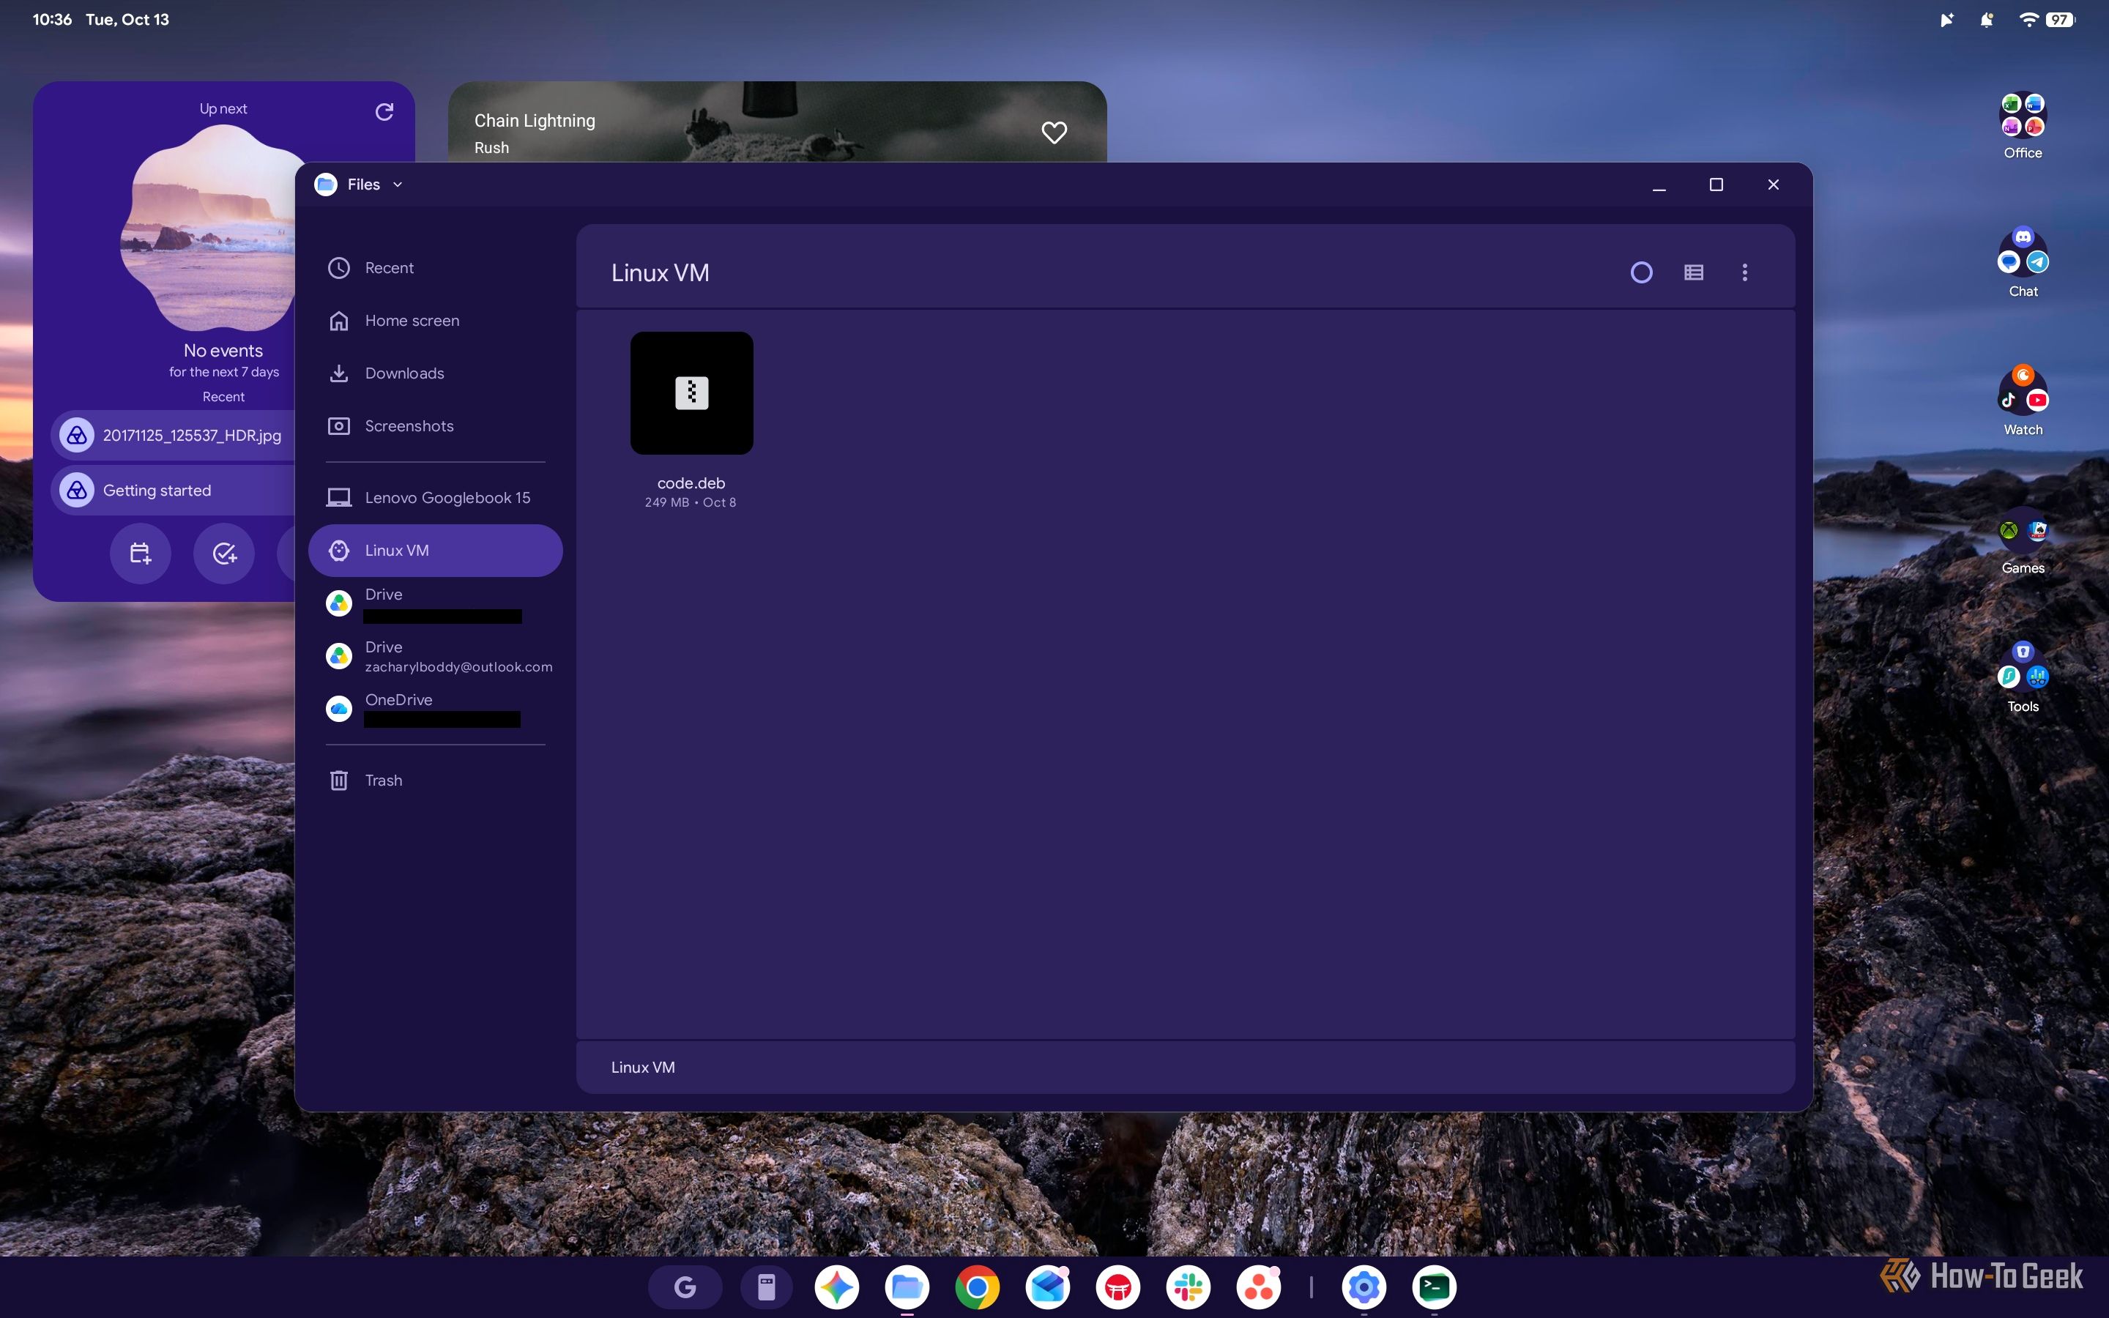Viewport: 2109px width, 1318px height.
Task: Click the Linux VM breadcrumb at bottom
Action: point(643,1067)
